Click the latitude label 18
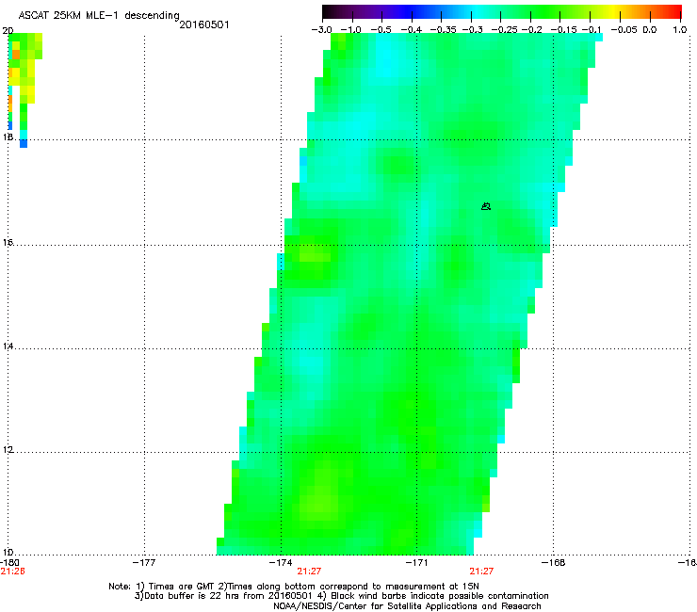697x612 pixels. pos(8,137)
